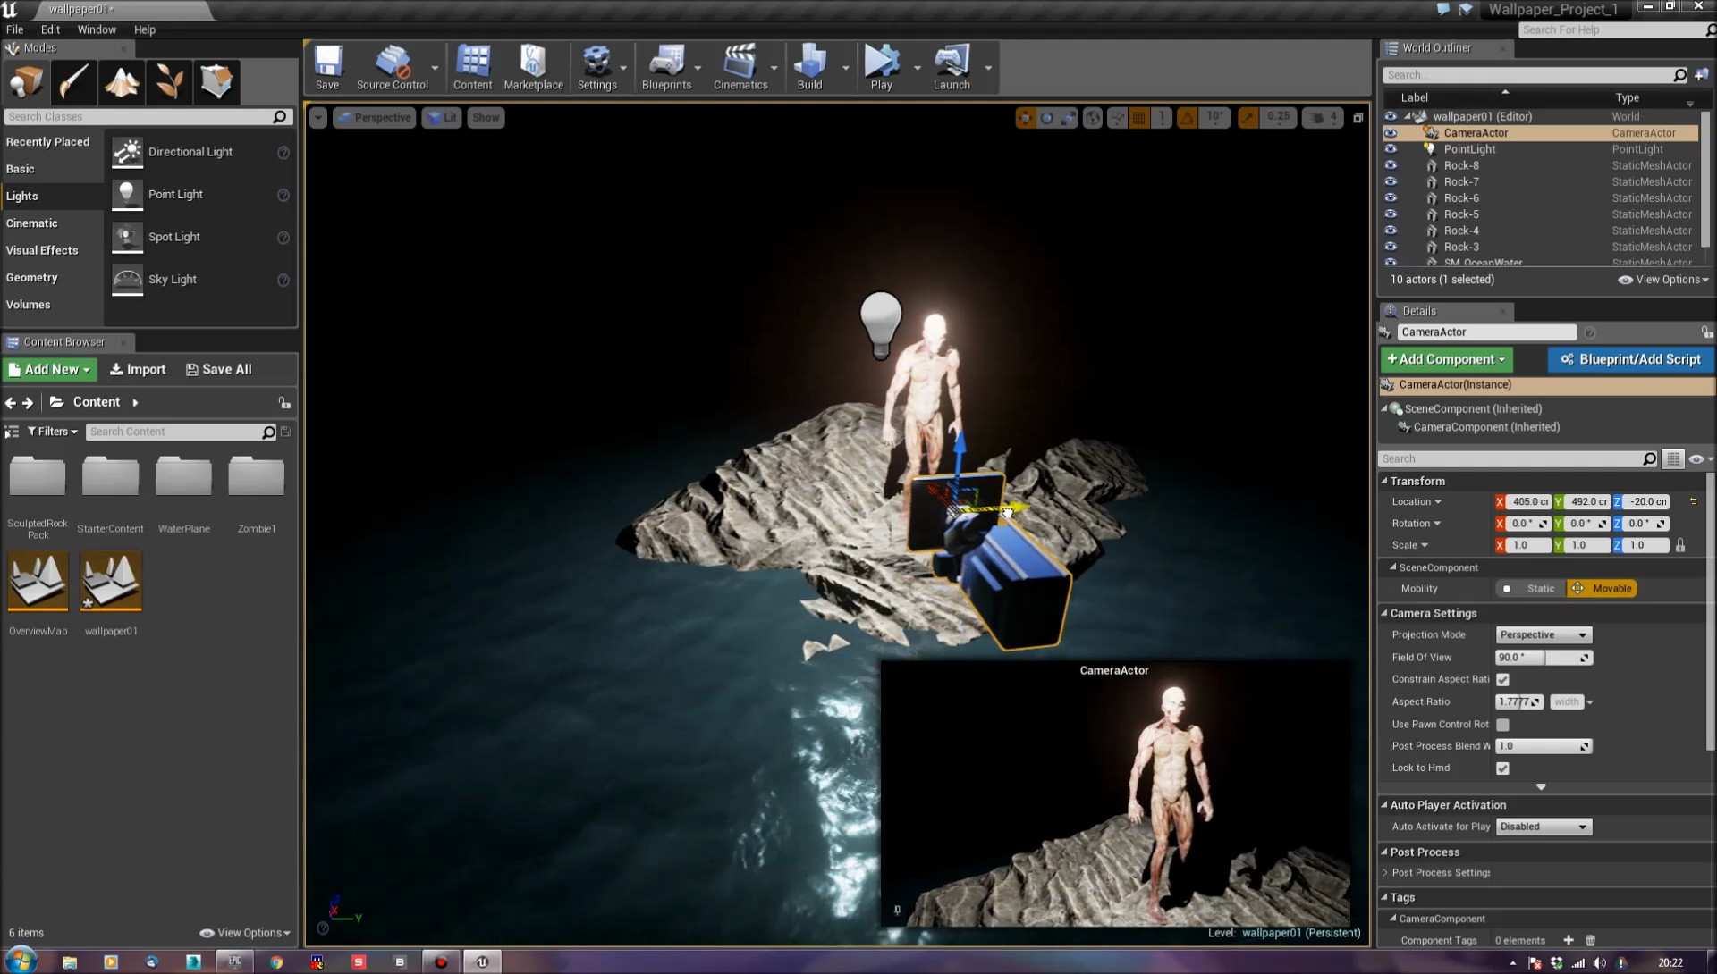Image resolution: width=1717 pixels, height=974 pixels.
Task: Click the Blueprint/Add Script button
Action: point(1630,359)
